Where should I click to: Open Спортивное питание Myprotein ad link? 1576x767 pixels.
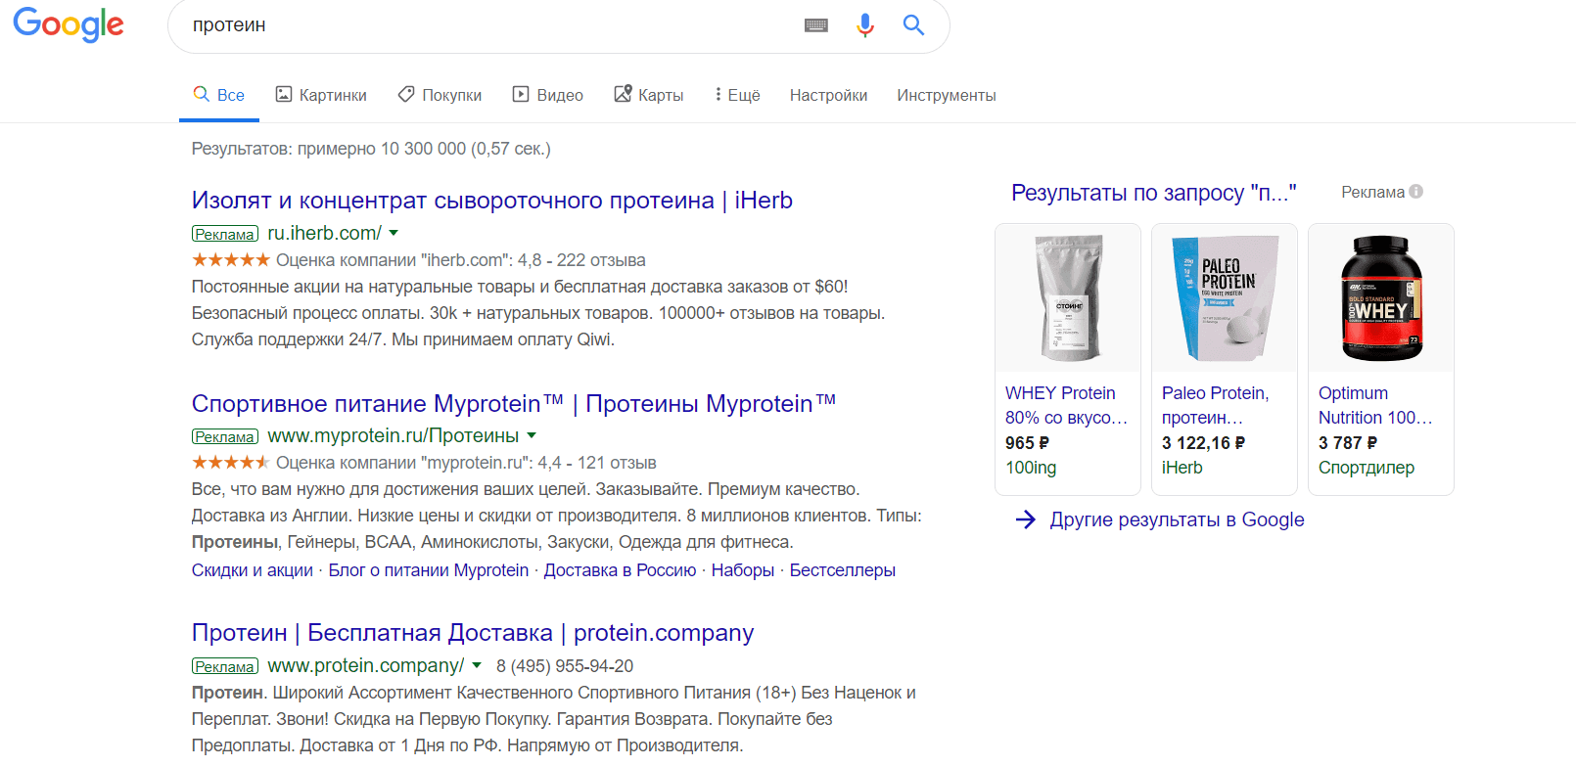(514, 403)
